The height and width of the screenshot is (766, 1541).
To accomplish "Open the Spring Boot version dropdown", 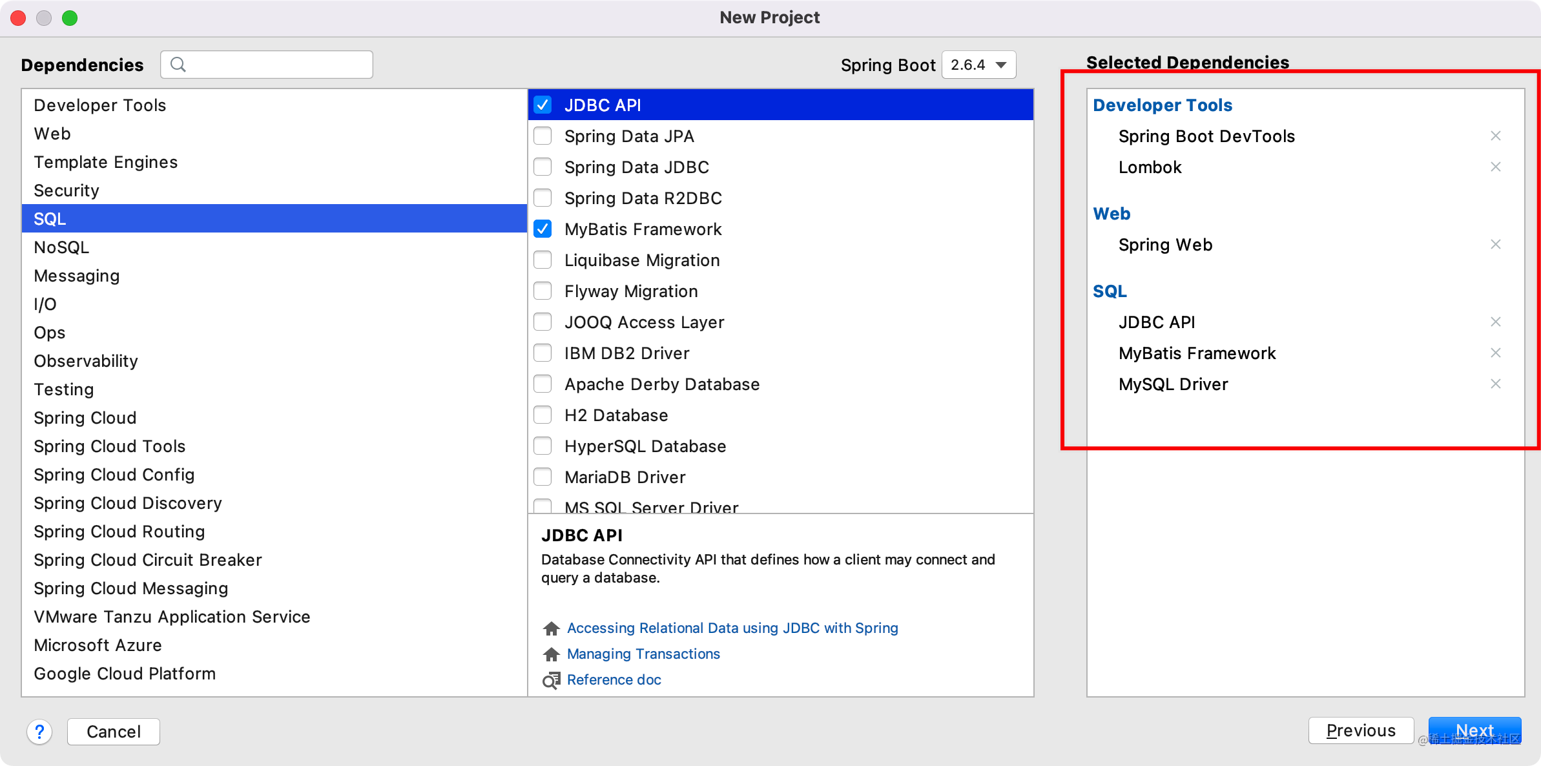I will click(x=979, y=65).
